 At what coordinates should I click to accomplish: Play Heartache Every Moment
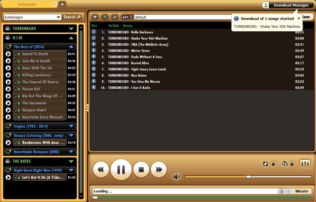(x=8, y=117)
